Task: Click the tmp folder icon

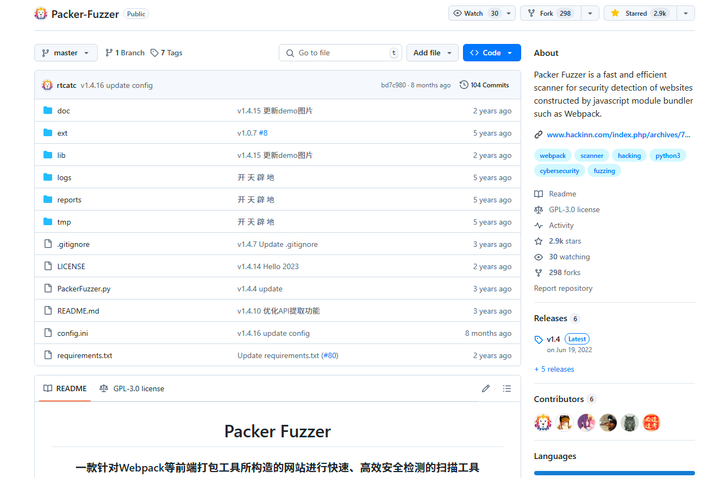Action: tap(48, 222)
